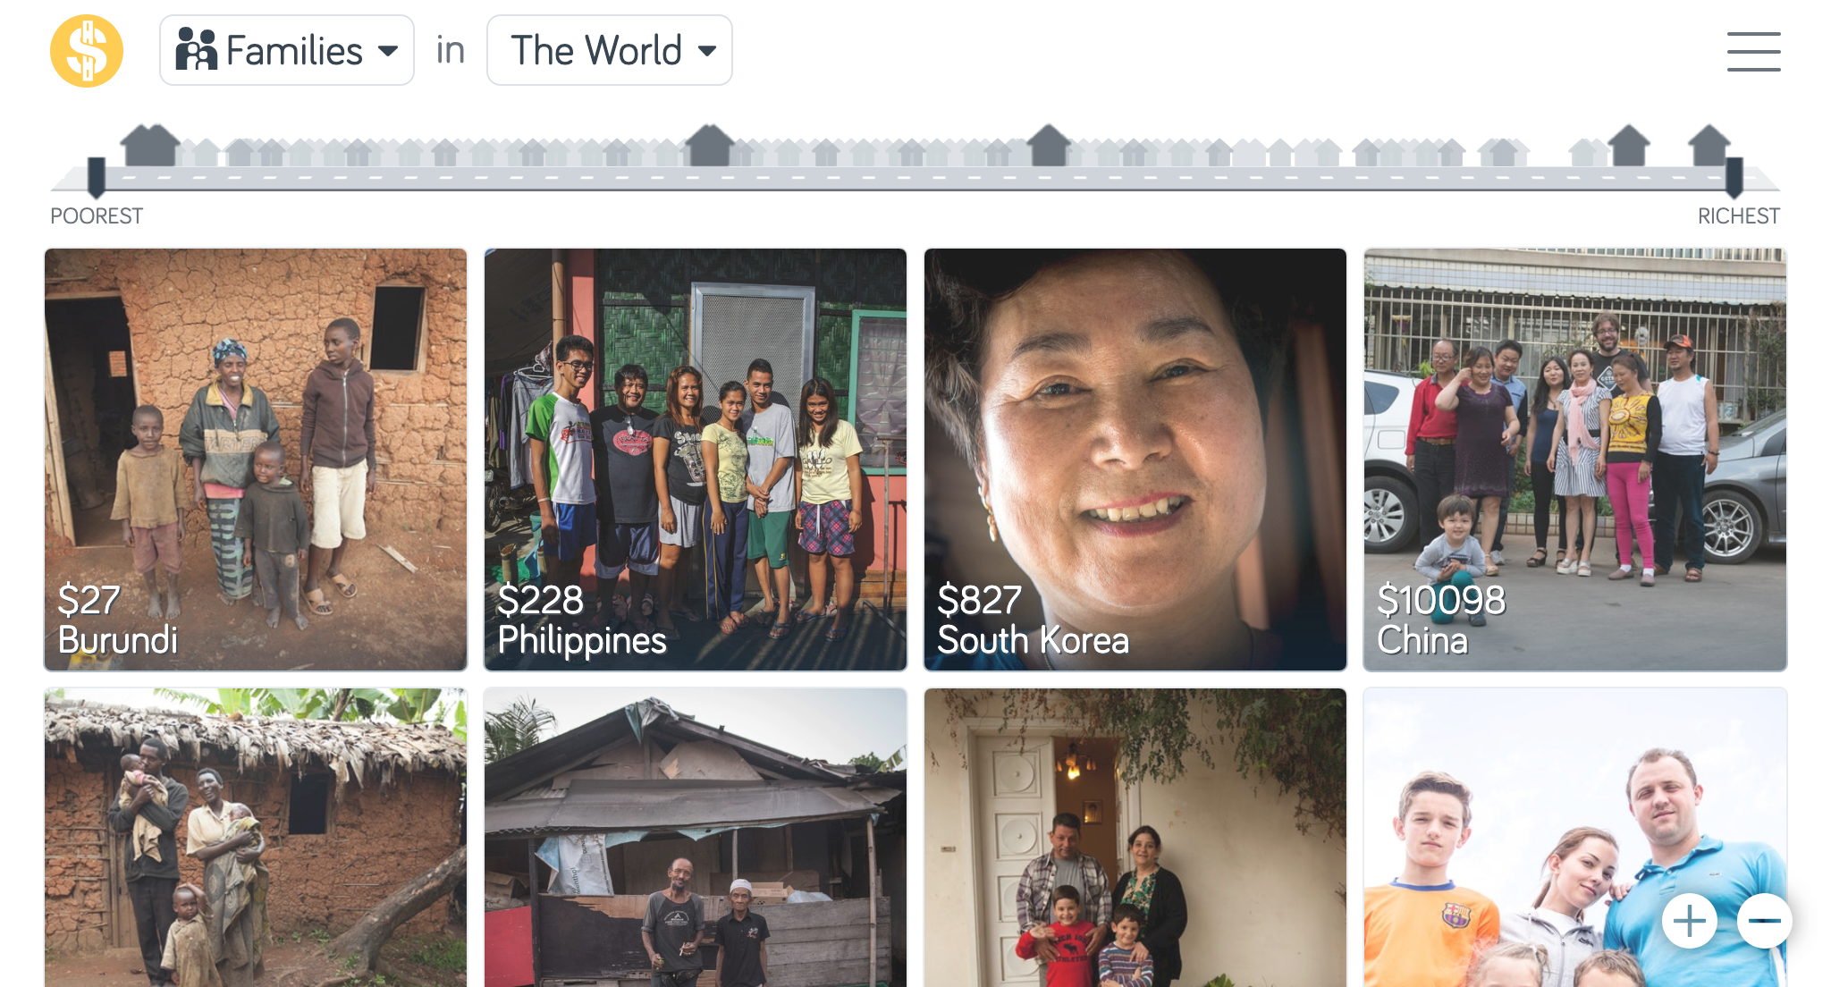The width and height of the screenshot is (1831, 987).
Task: Click the Families group icon
Action: [x=198, y=51]
